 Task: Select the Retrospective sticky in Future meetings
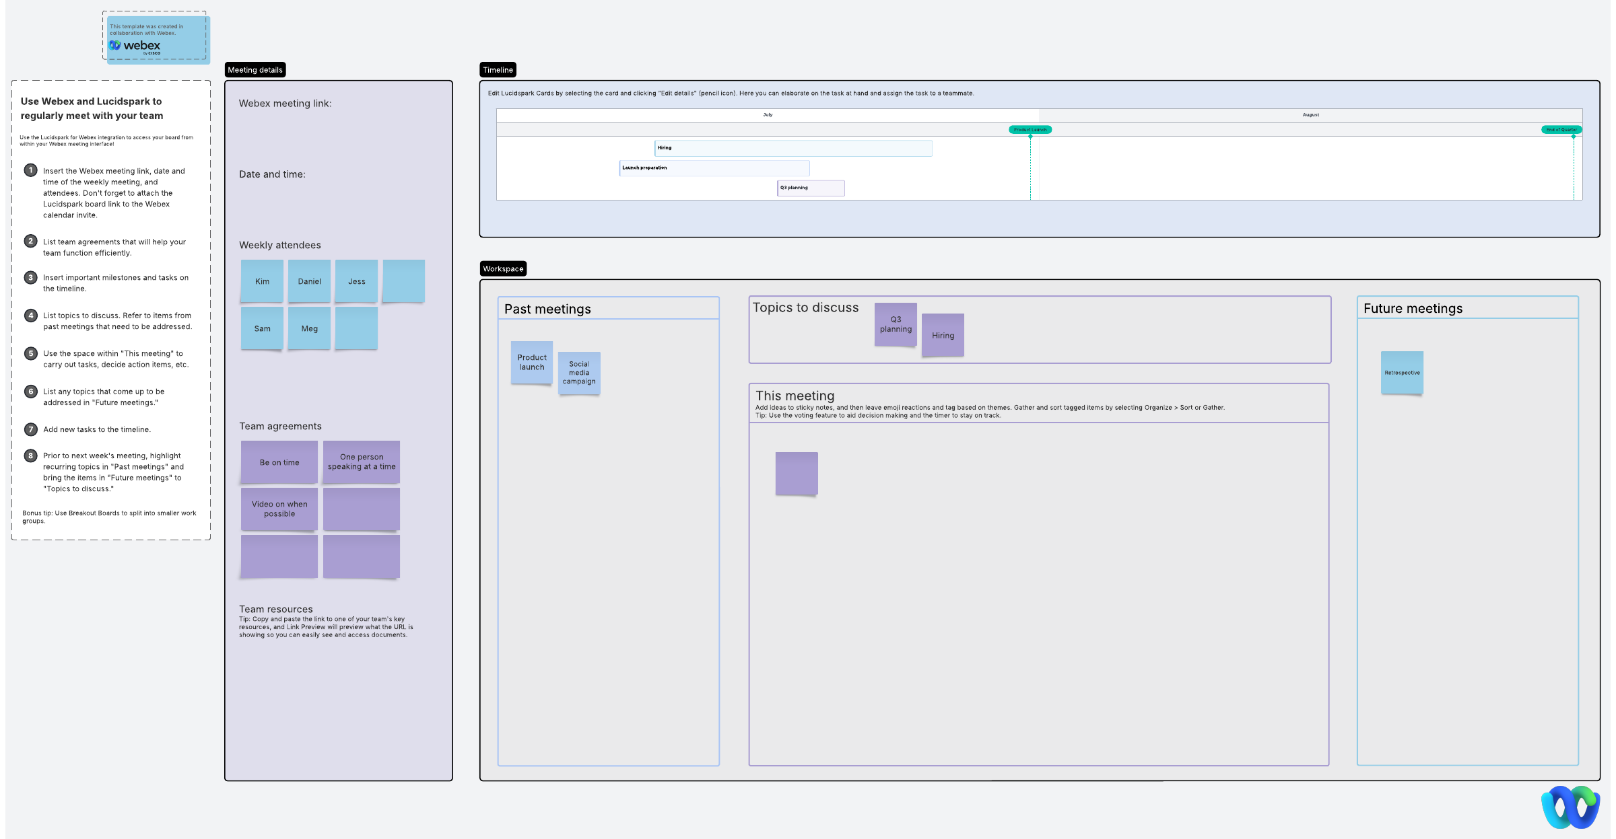(x=1402, y=373)
